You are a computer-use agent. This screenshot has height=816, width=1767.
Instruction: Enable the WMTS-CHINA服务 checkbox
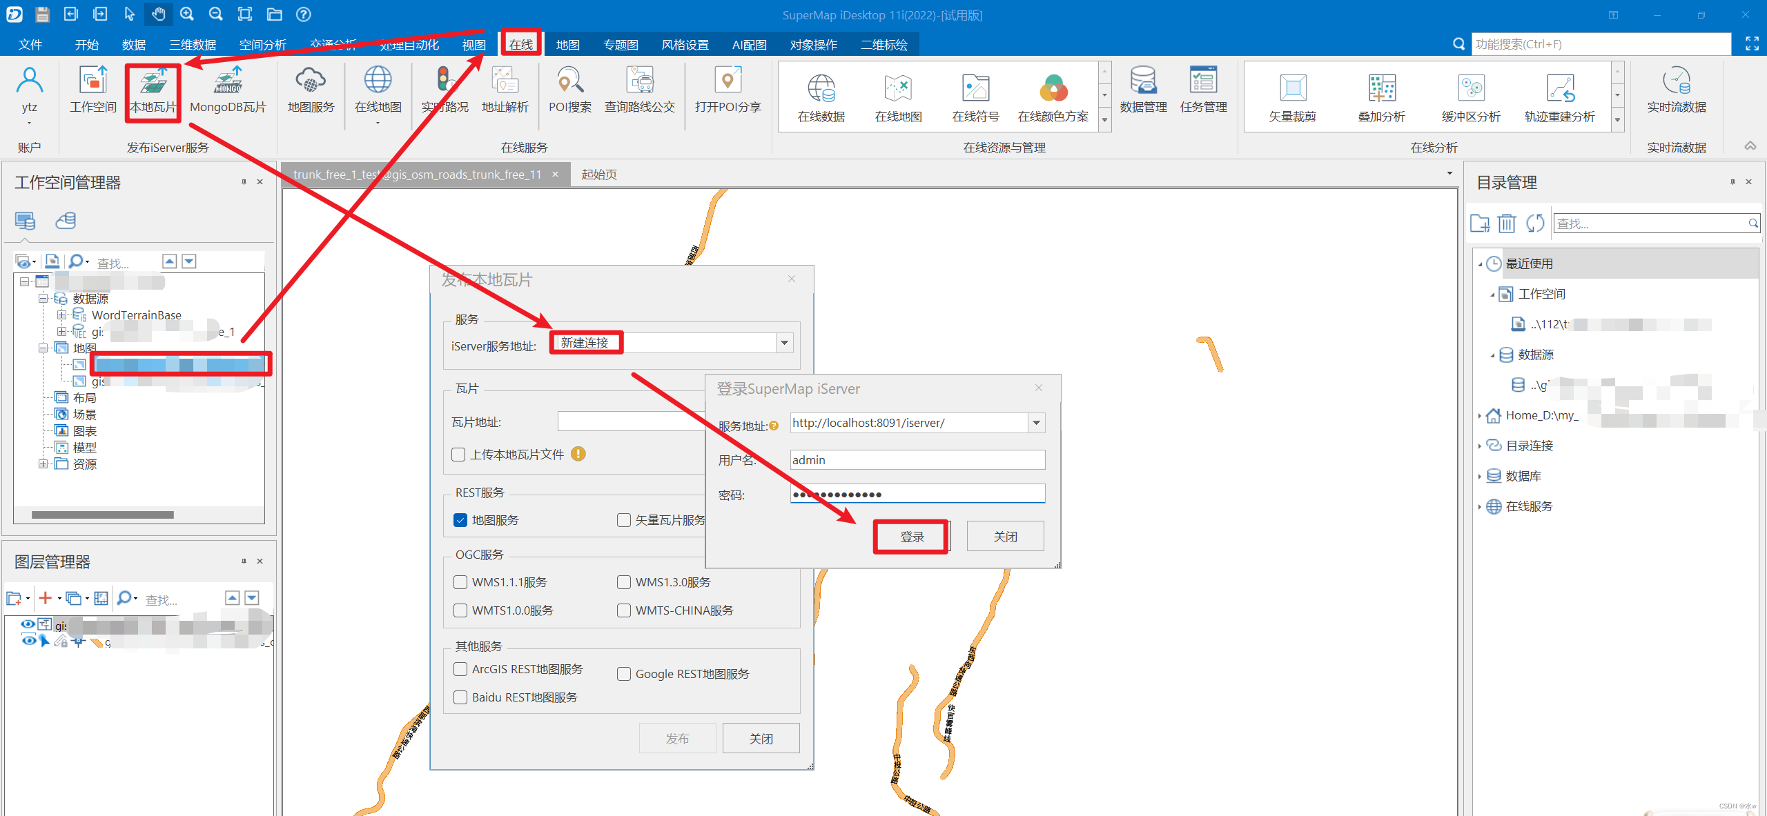pyautogui.click(x=624, y=610)
